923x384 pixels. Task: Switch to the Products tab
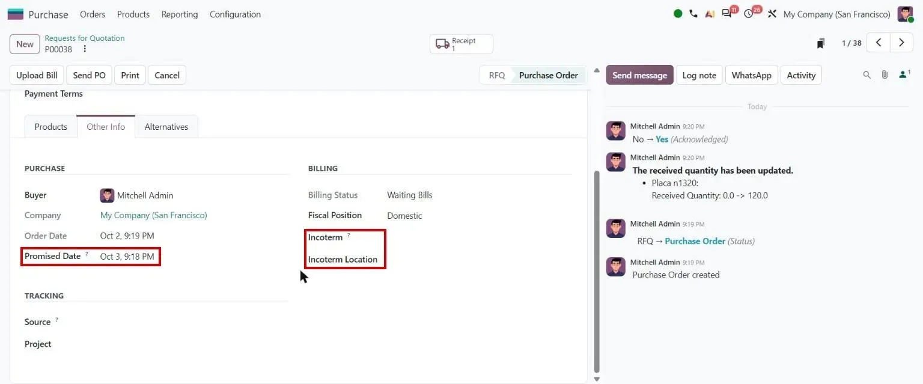click(51, 127)
